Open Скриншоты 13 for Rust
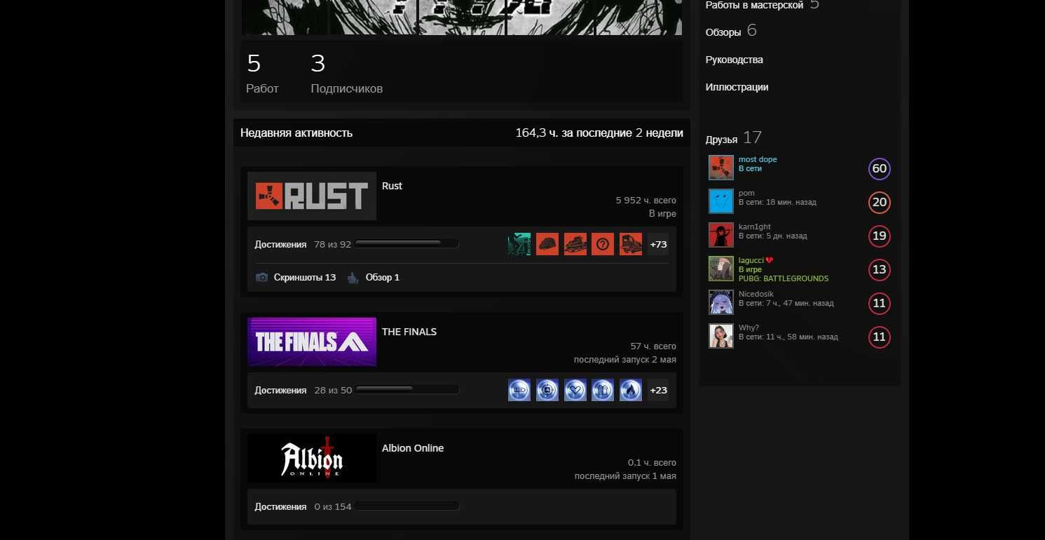Image resolution: width=1045 pixels, height=540 pixels. [x=305, y=277]
